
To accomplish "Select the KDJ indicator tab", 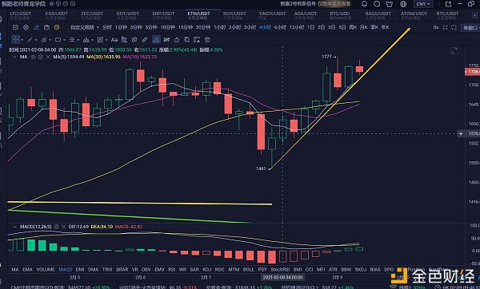I will click(207, 270).
